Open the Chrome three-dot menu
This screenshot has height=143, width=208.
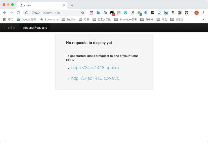click(203, 13)
